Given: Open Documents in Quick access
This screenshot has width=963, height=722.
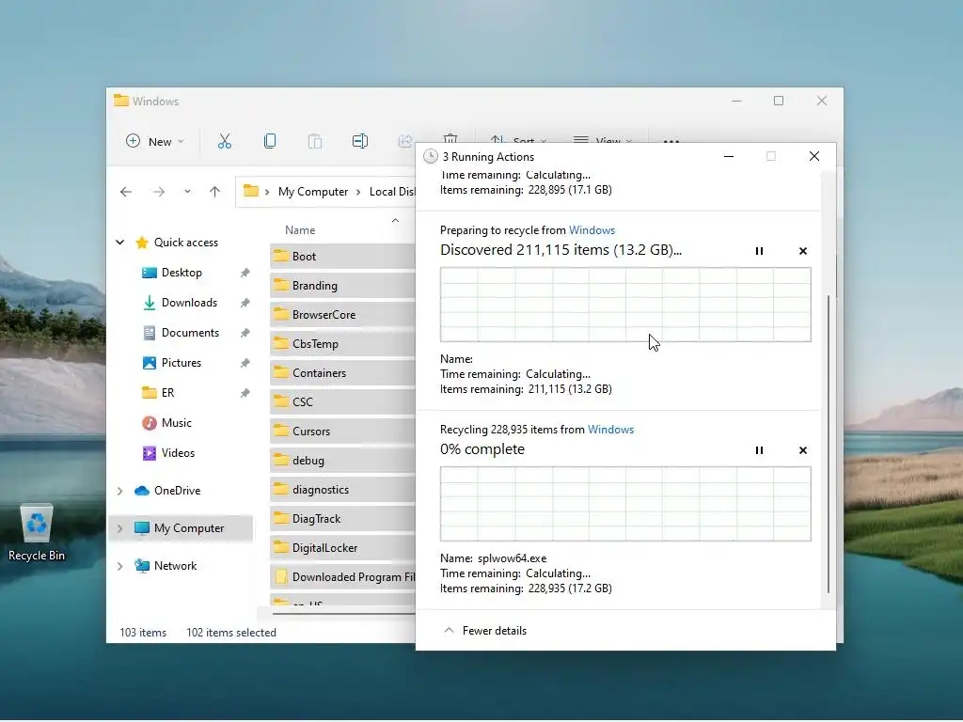Looking at the screenshot, I should click(x=190, y=333).
